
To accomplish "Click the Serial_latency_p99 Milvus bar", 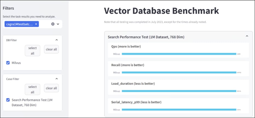I will [x=179, y=110].
